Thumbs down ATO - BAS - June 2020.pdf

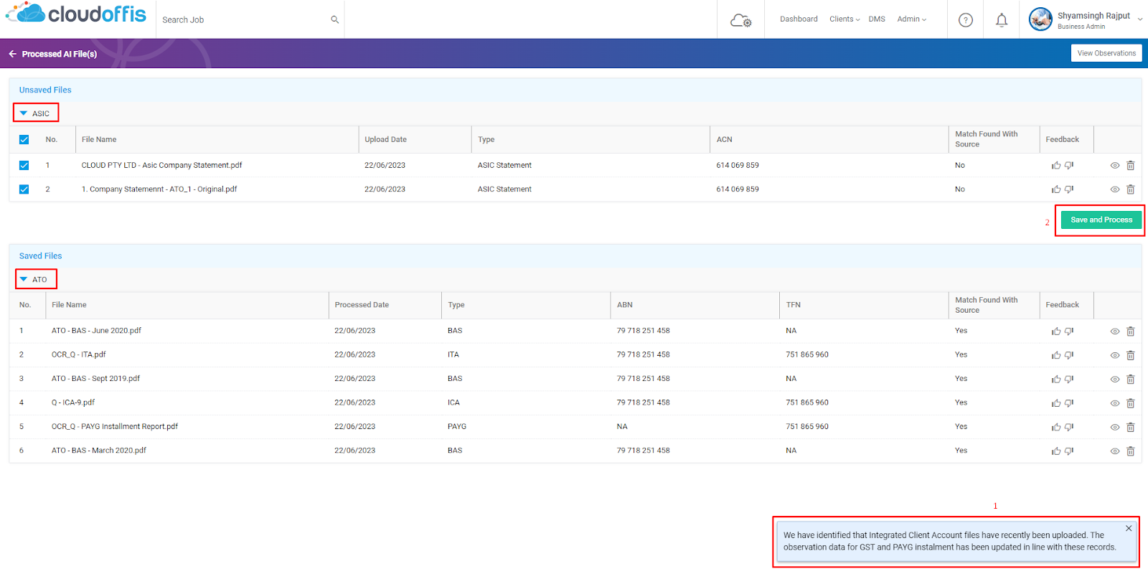click(x=1069, y=331)
